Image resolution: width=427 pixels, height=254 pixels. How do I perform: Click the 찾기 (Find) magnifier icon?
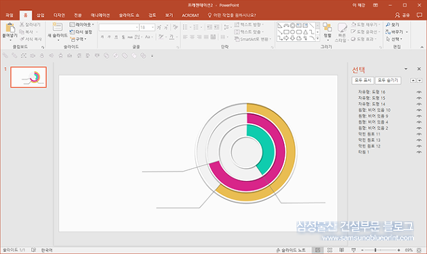pyautogui.click(x=388, y=25)
